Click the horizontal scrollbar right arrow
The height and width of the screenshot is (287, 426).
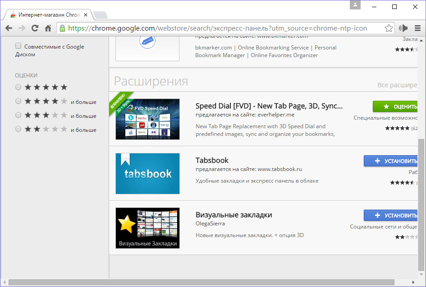(413, 283)
